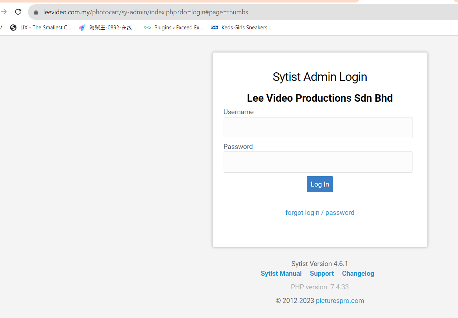
Task: Click the padlock site info icon
Action: pos(36,12)
